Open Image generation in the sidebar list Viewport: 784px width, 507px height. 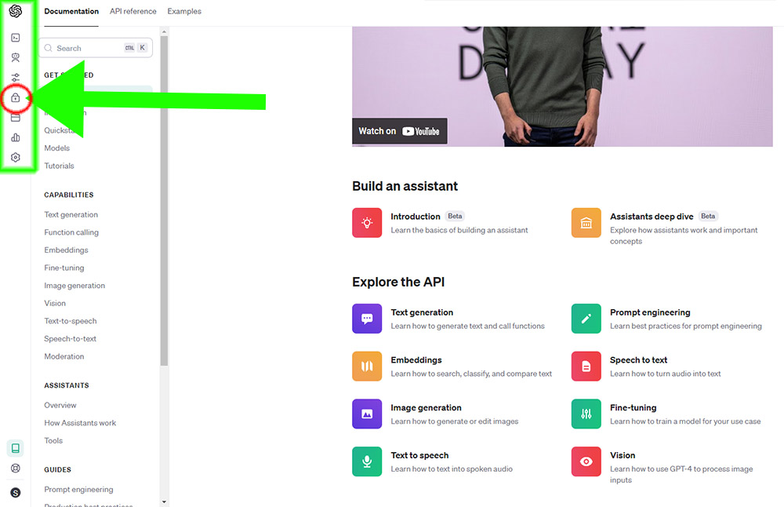[74, 285]
